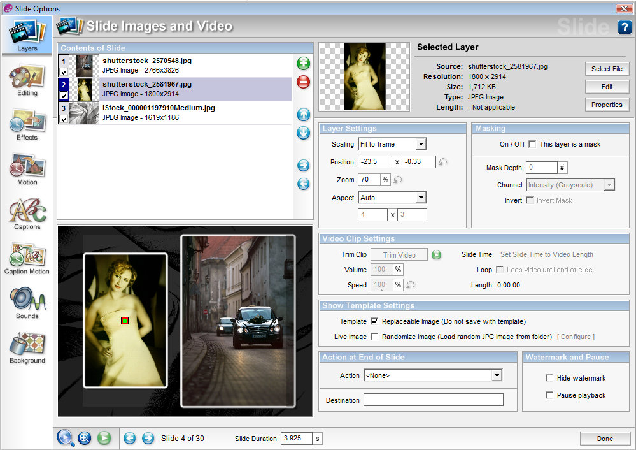
Task: Click the Edit button
Action: [x=607, y=87]
